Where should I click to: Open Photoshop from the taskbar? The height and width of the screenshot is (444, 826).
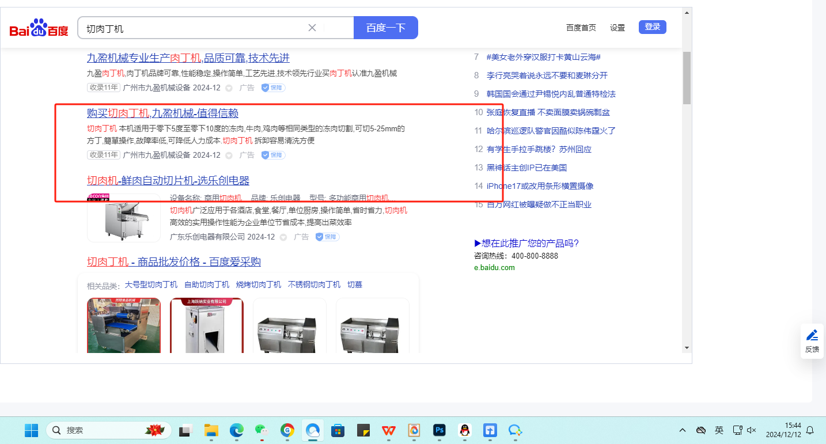pos(439,430)
